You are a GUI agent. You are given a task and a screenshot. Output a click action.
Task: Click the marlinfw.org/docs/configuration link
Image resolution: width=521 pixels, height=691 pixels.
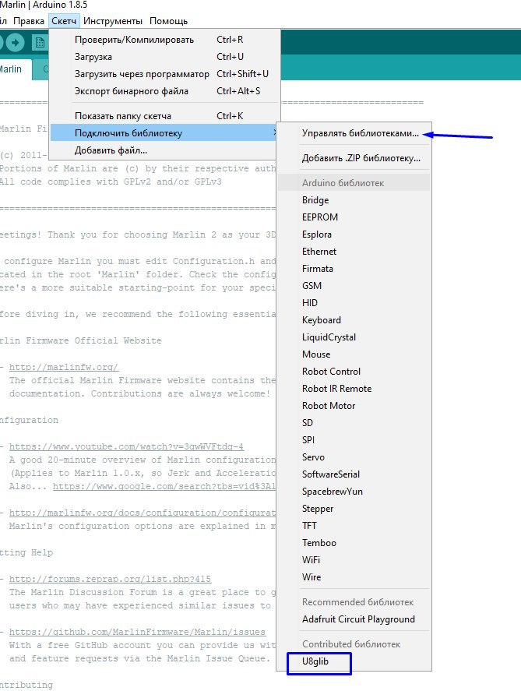(143, 513)
